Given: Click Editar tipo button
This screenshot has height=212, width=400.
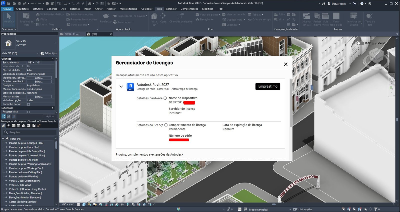Looking at the screenshot, I should coord(48,53).
